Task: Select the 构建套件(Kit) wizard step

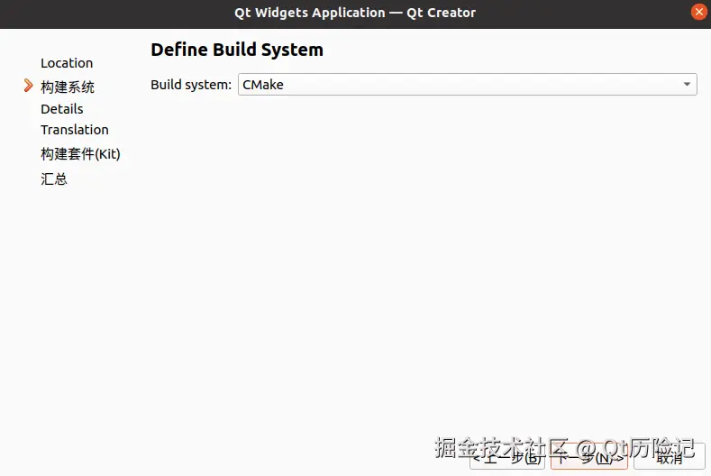Action: click(x=80, y=154)
